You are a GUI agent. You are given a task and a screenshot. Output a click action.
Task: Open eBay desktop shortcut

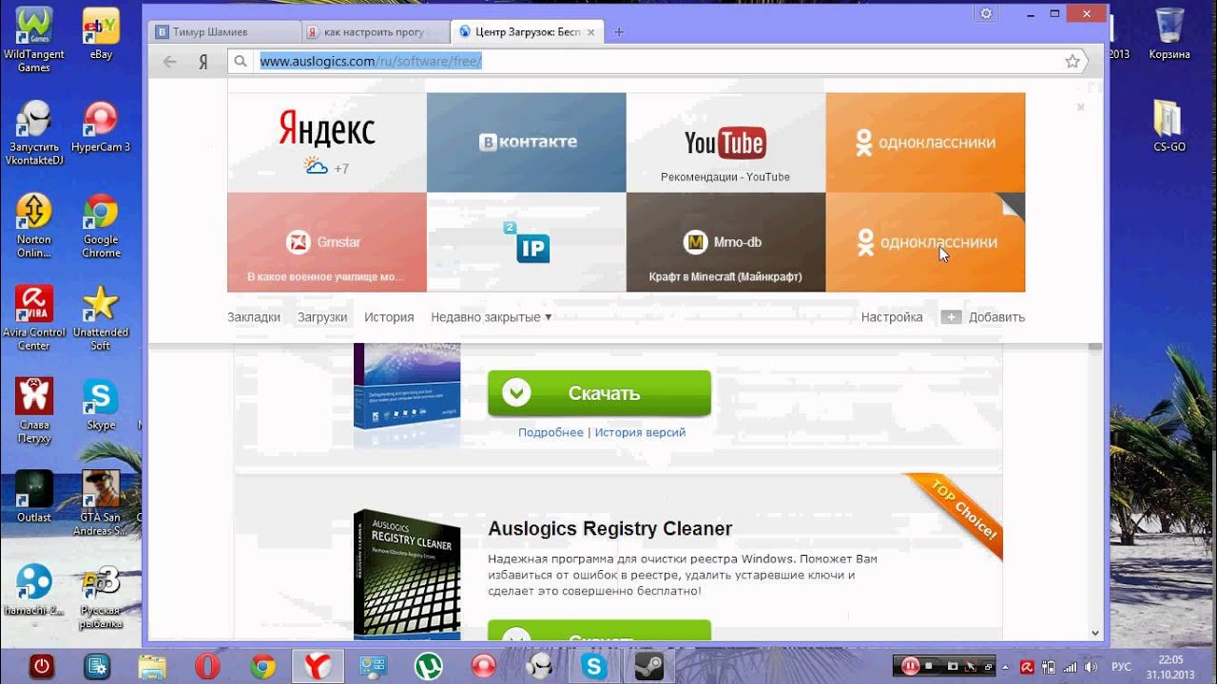101,34
